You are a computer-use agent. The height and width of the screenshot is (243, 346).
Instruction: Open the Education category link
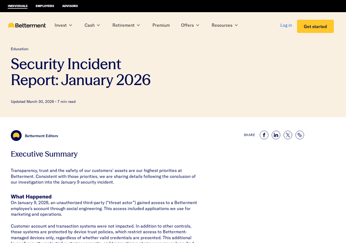[19, 49]
